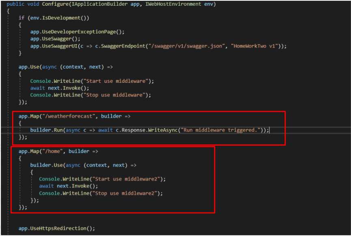Click the UseSwaggerUI method call

(x=60, y=46)
